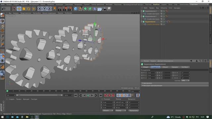Open the deformers icon
The width and height of the screenshot is (212, 119).
point(95,9)
